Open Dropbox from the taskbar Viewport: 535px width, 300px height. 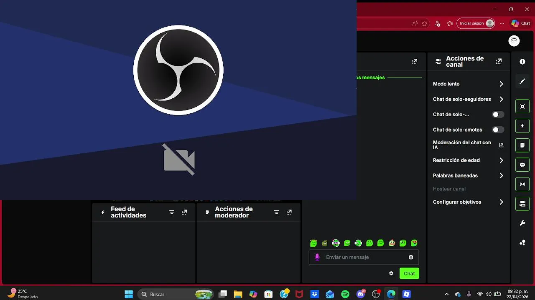(x=314, y=294)
